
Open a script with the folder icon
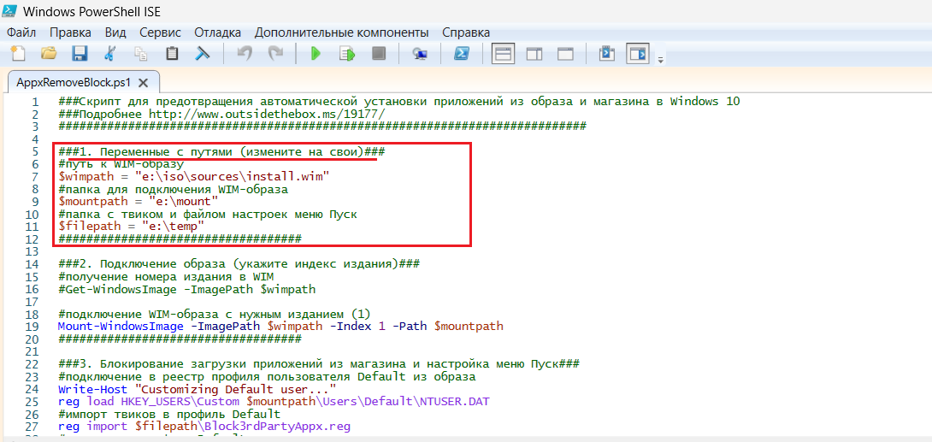point(49,54)
